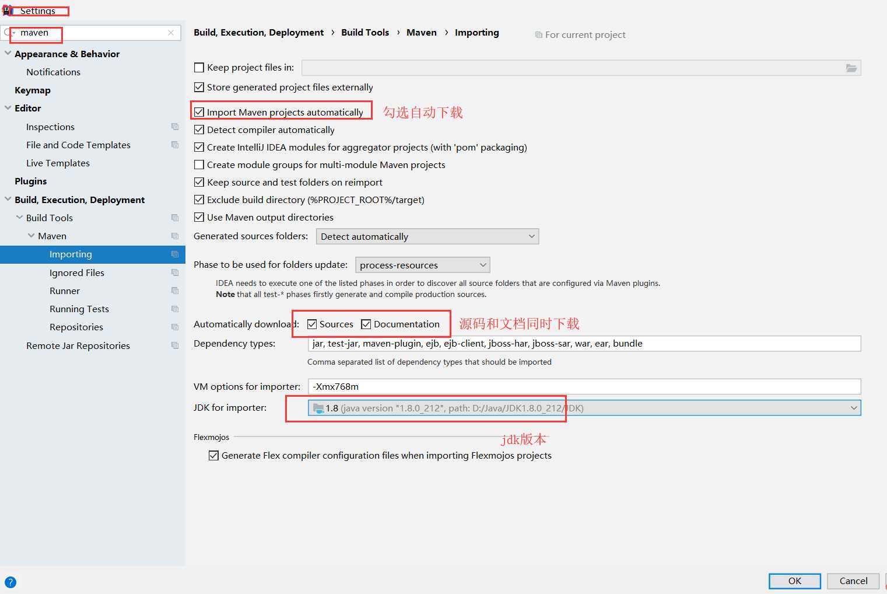The width and height of the screenshot is (887, 594).
Task: Select Runner under Maven
Action: click(65, 291)
